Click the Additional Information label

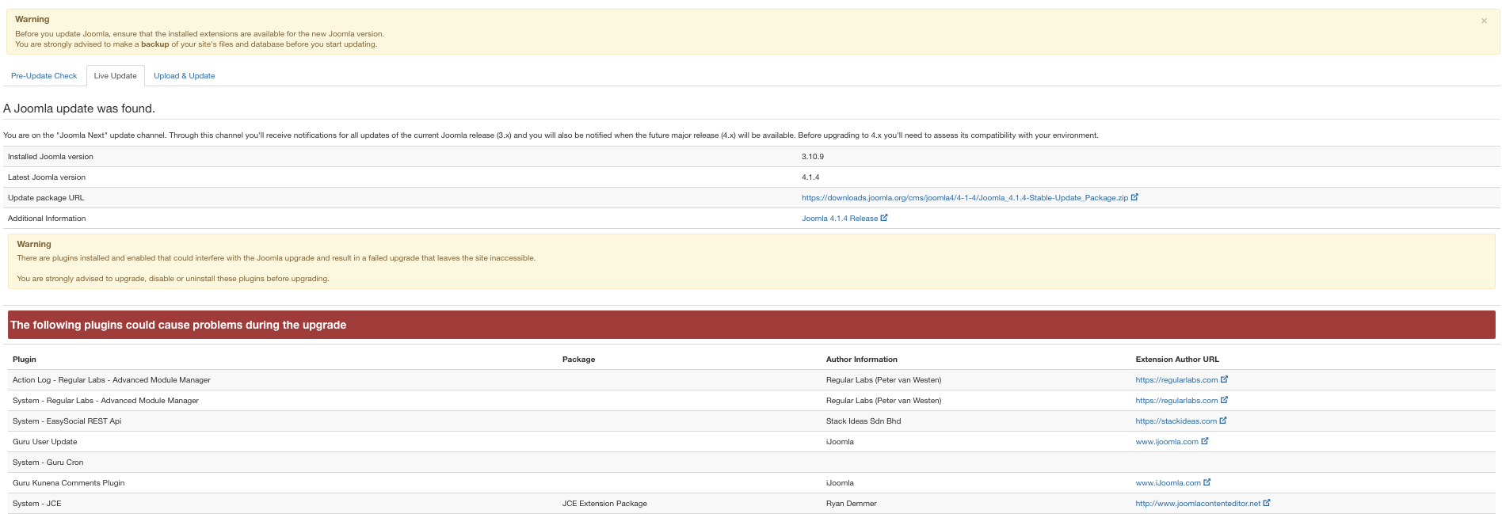pyautogui.click(x=47, y=219)
